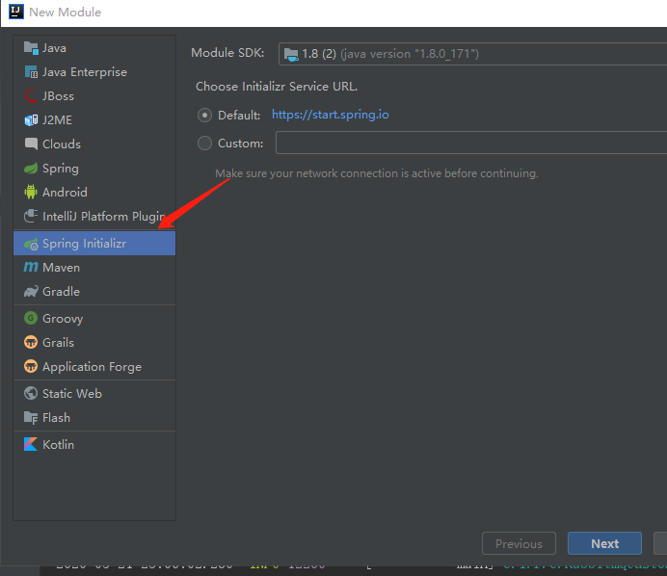Select Flash in the module list
The width and height of the screenshot is (667, 576).
(x=94, y=417)
